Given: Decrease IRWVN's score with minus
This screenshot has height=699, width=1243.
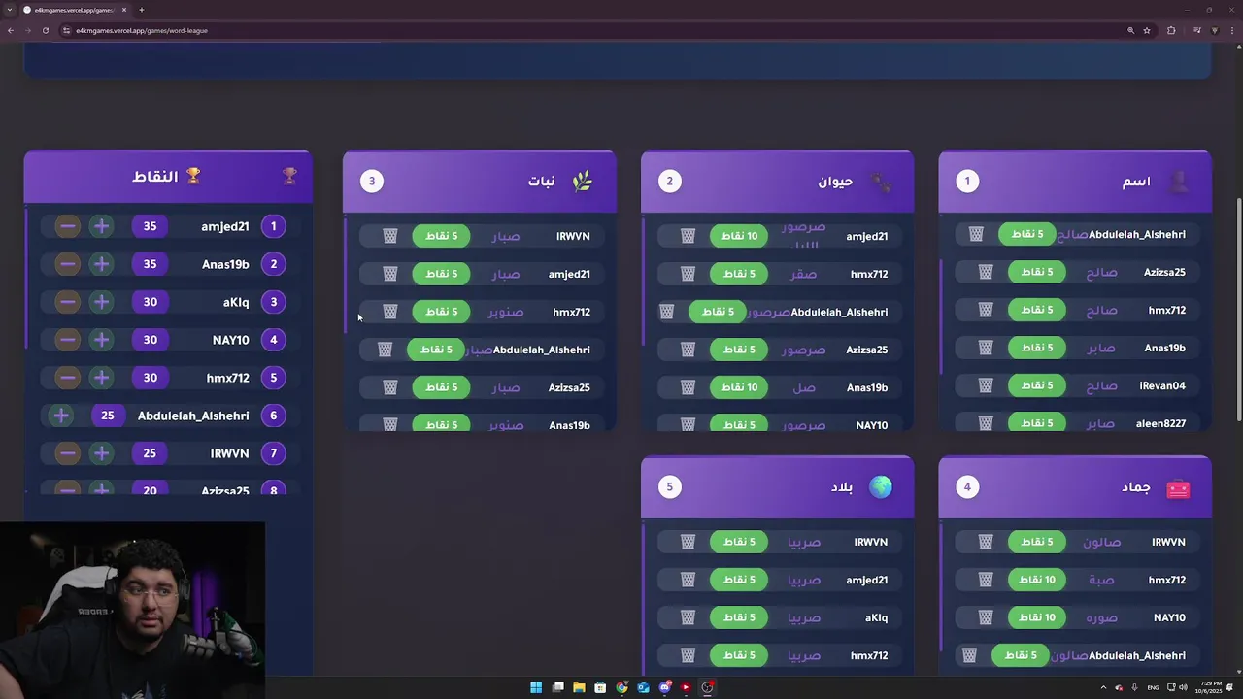Looking at the screenshot, I should click(67, 453).
